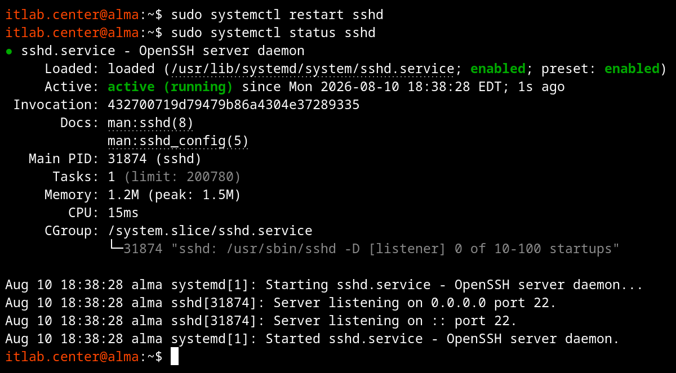Click the green active status dot
This screenshot has width=676, height=373.
9,51
